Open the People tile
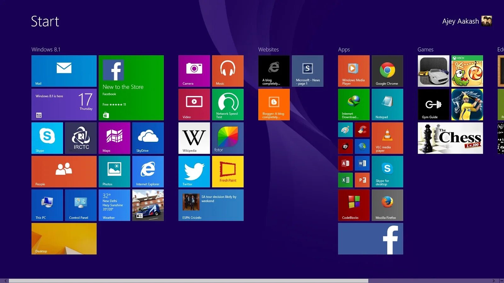The height and width of the screenshot is (283, 504). pyautogui.click(x=64, y=172)
